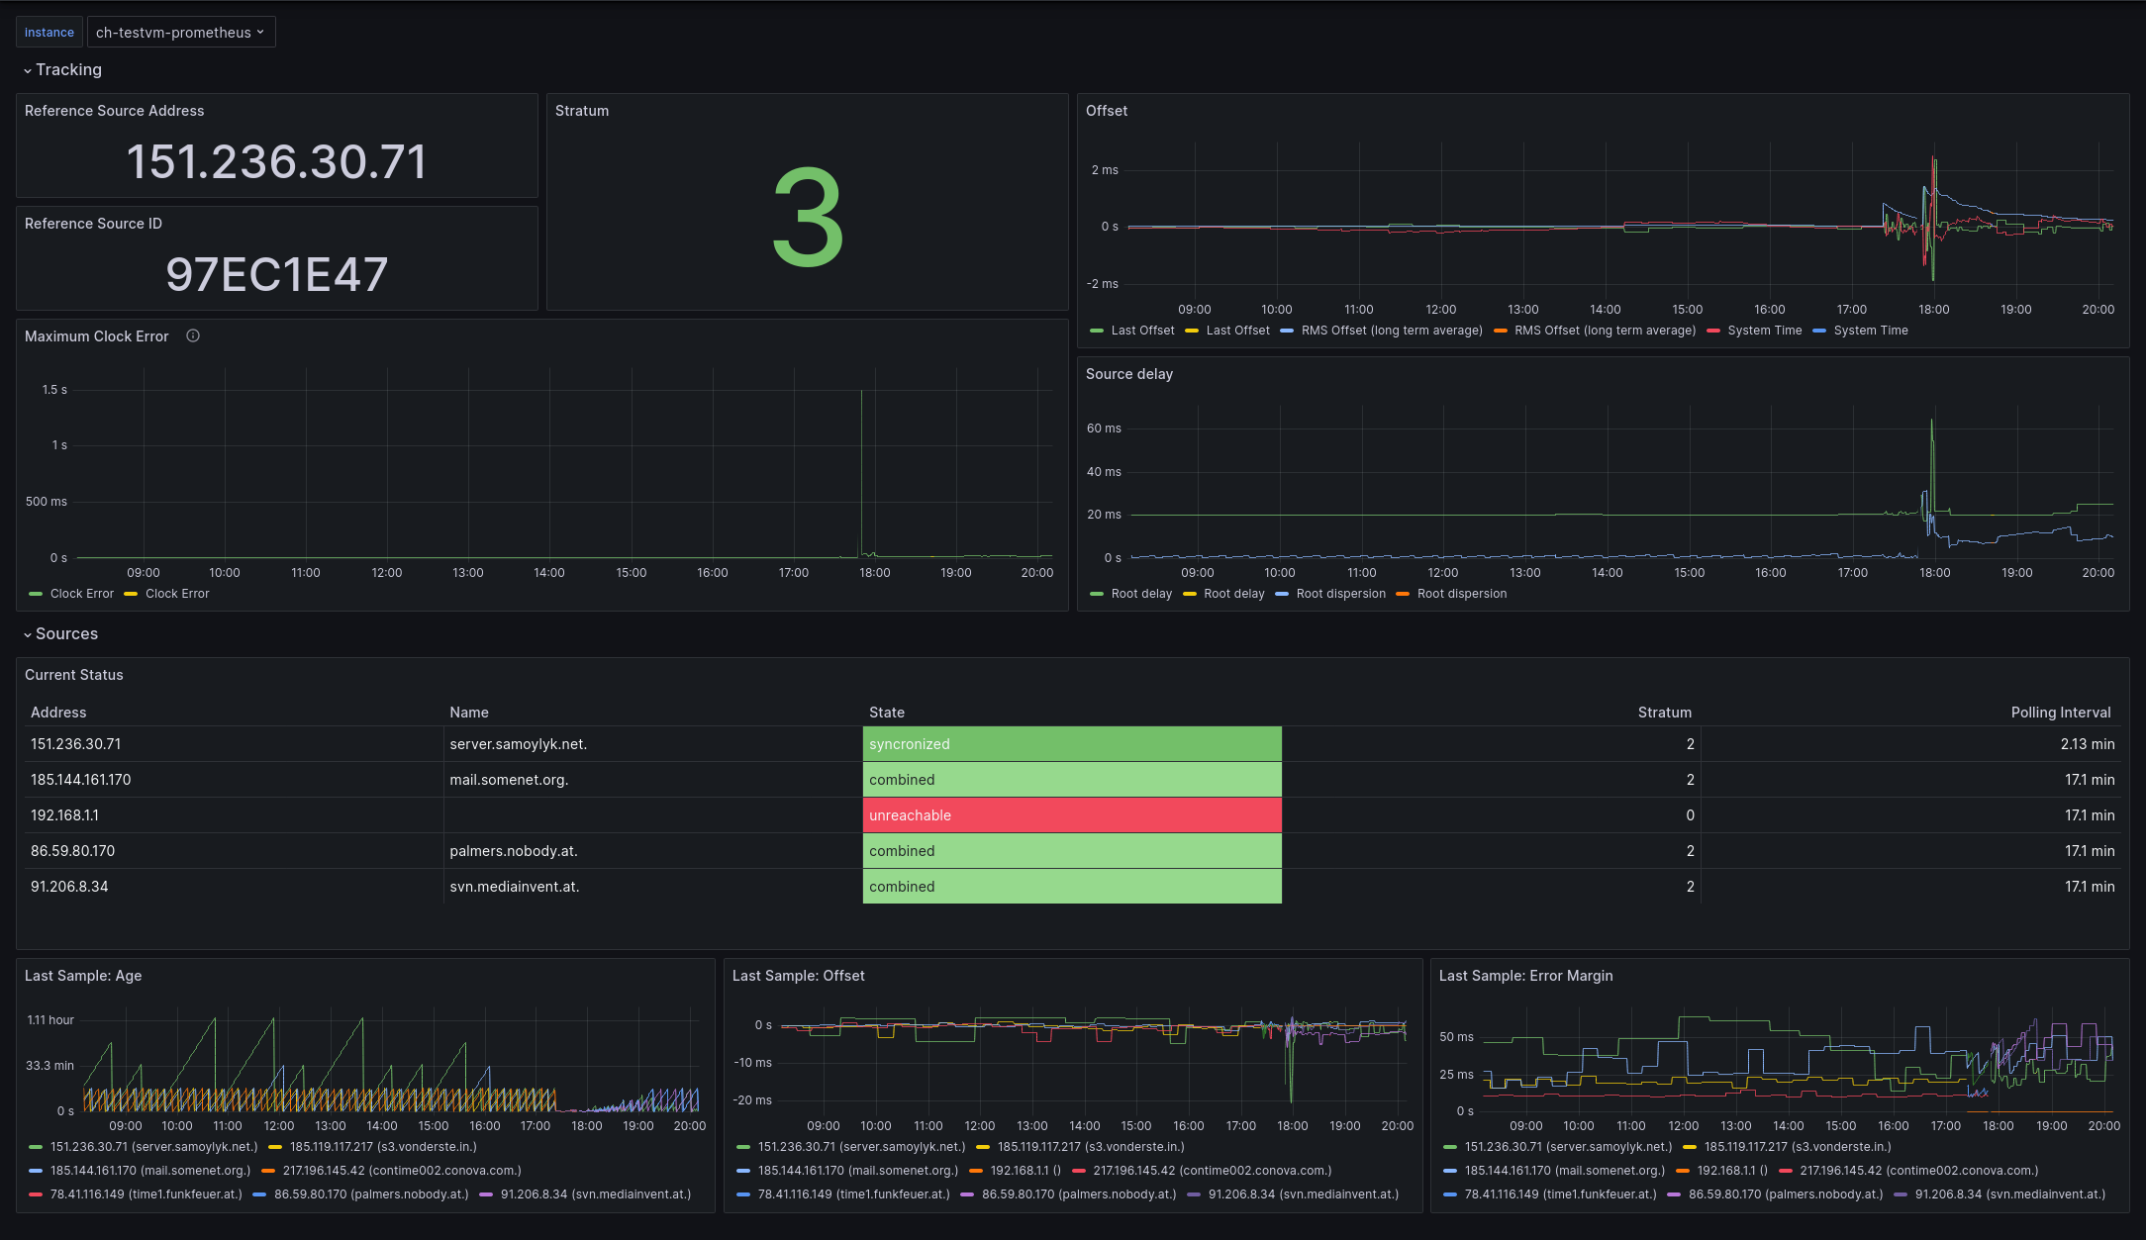Image resolution: width=2146 pixels, height=1240 pixels.
Task: Open the Source delay panel title menu
Action: tap(1128, 374)
